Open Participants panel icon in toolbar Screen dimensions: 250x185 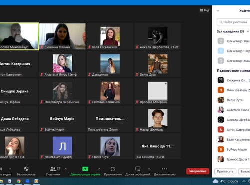53,169
